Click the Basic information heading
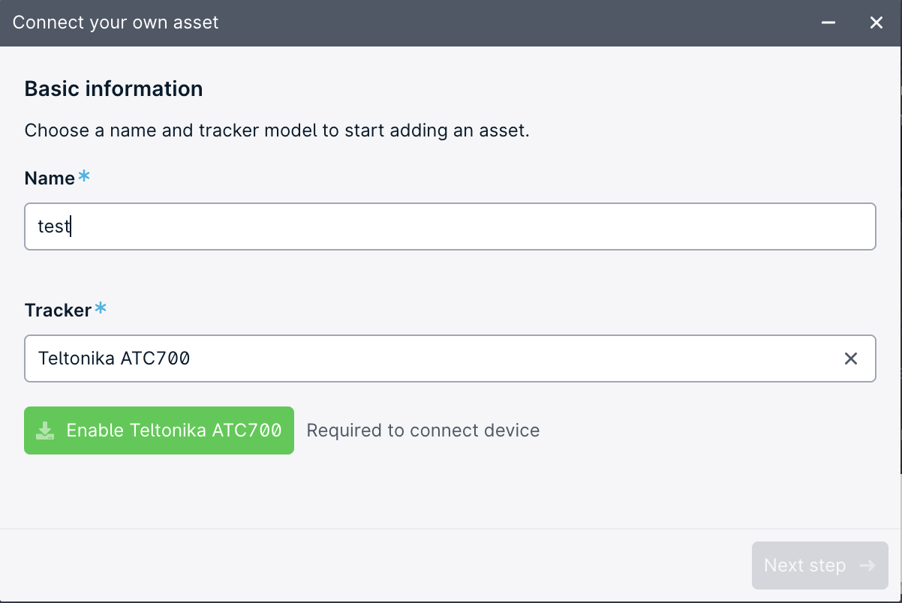This screenshot has height=603, width=902. [x=113, y=88]
